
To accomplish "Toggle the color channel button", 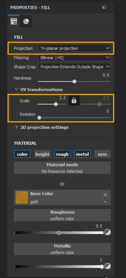I will click(22, 154).
